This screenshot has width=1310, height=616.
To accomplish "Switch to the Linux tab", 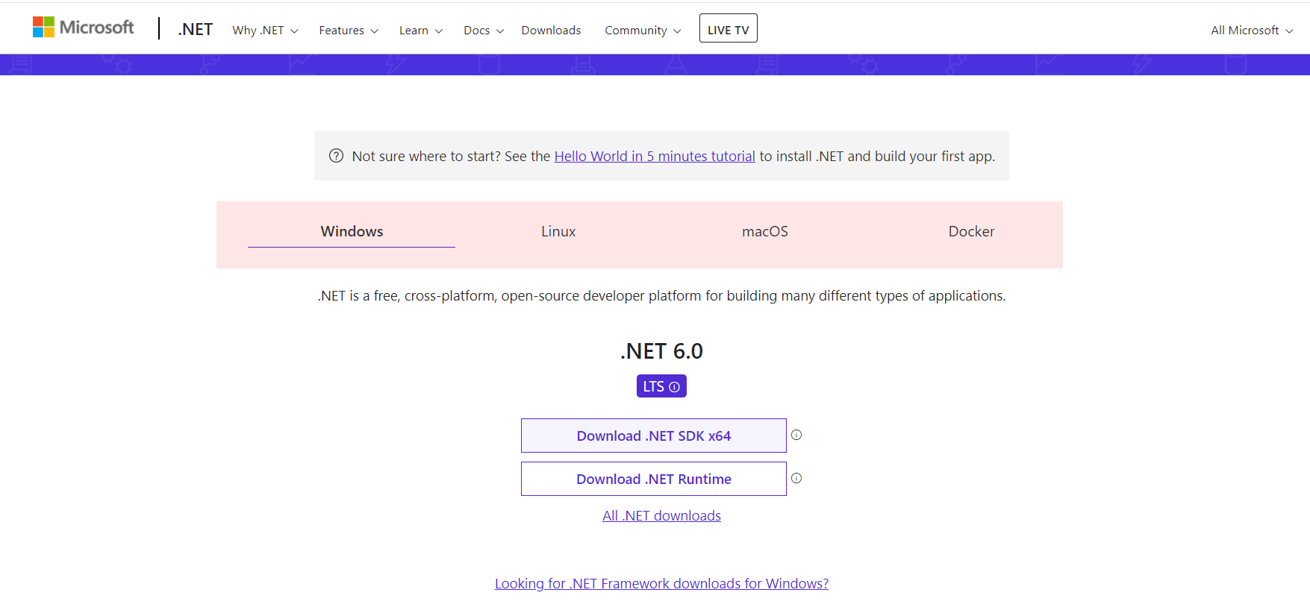I will click(x=558, y=232).
